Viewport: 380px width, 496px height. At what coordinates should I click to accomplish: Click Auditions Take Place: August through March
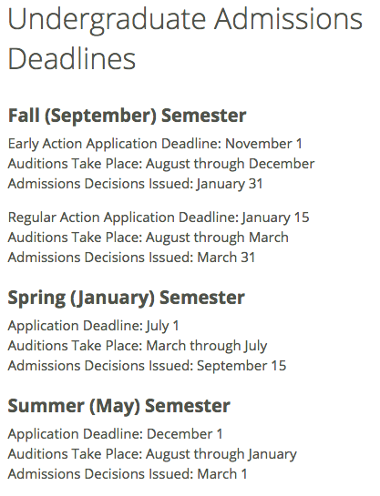pyautogui.click(x=149, y=238)
